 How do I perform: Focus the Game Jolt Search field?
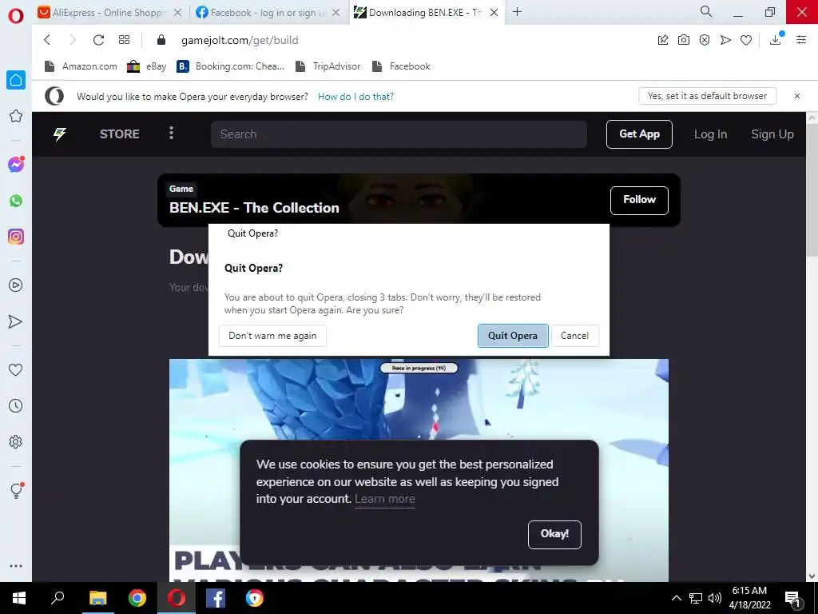point(399,134)
